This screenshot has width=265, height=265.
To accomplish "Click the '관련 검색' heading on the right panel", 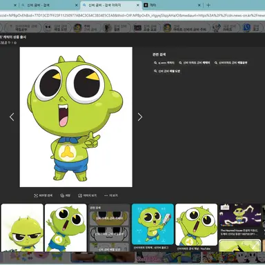I will (x=159, y=55).
